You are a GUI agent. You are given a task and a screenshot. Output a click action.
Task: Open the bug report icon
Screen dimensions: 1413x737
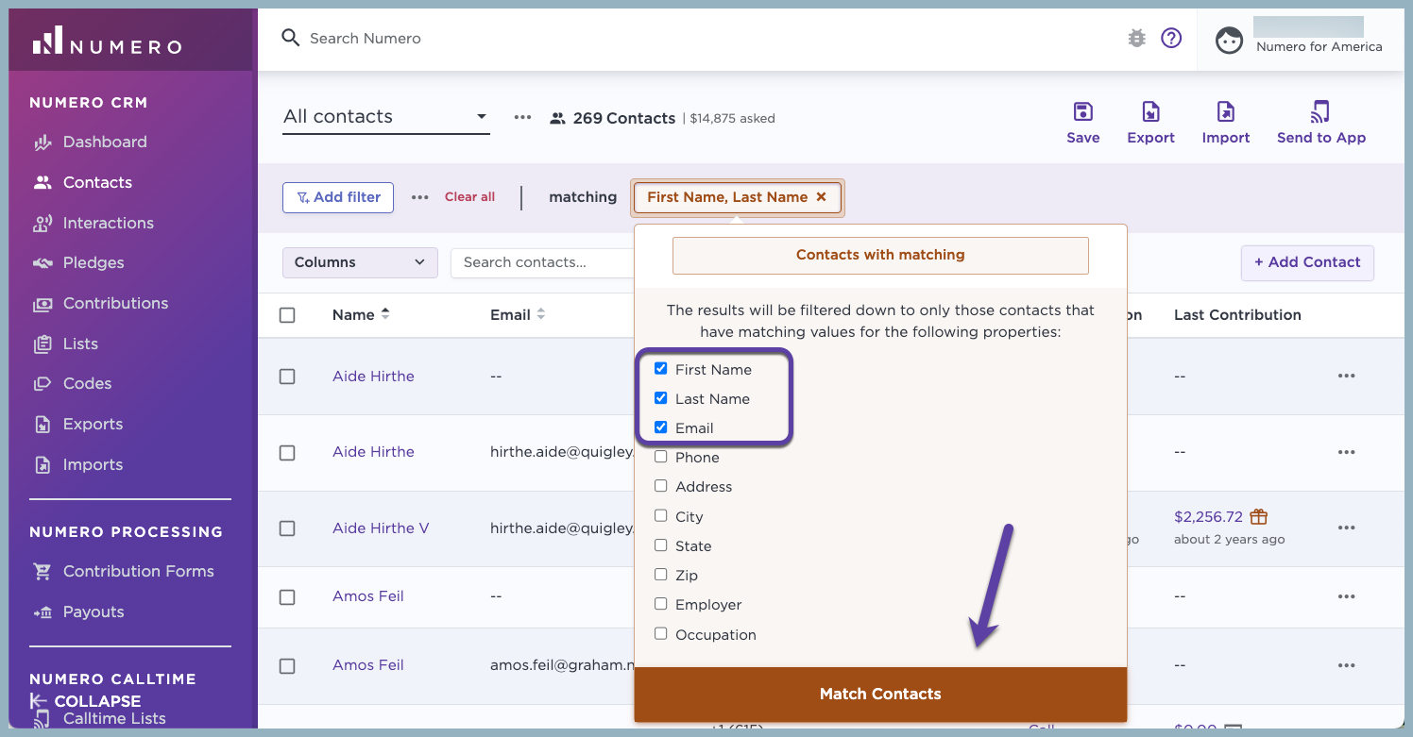(x=1137, y=39)
